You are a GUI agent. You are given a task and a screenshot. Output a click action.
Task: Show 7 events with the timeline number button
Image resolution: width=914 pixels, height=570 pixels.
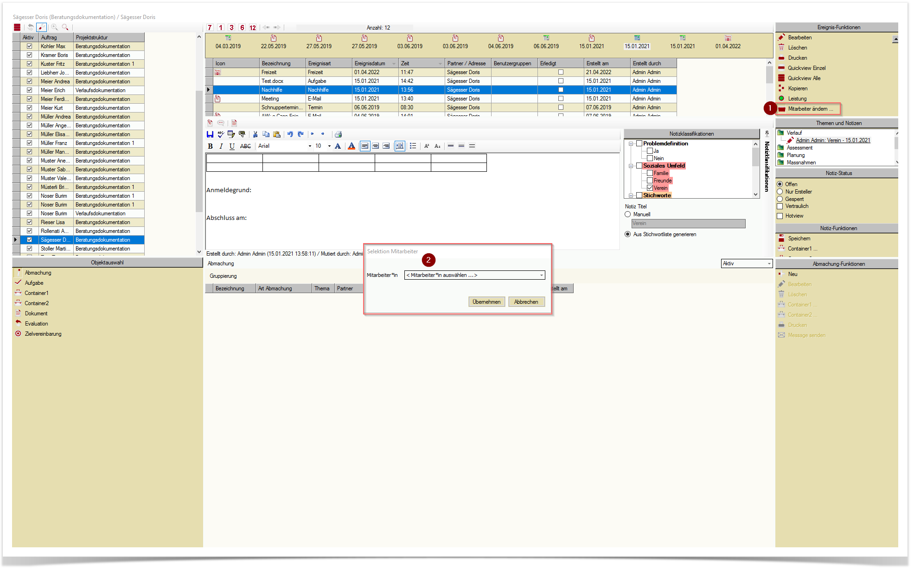point(210,28)
